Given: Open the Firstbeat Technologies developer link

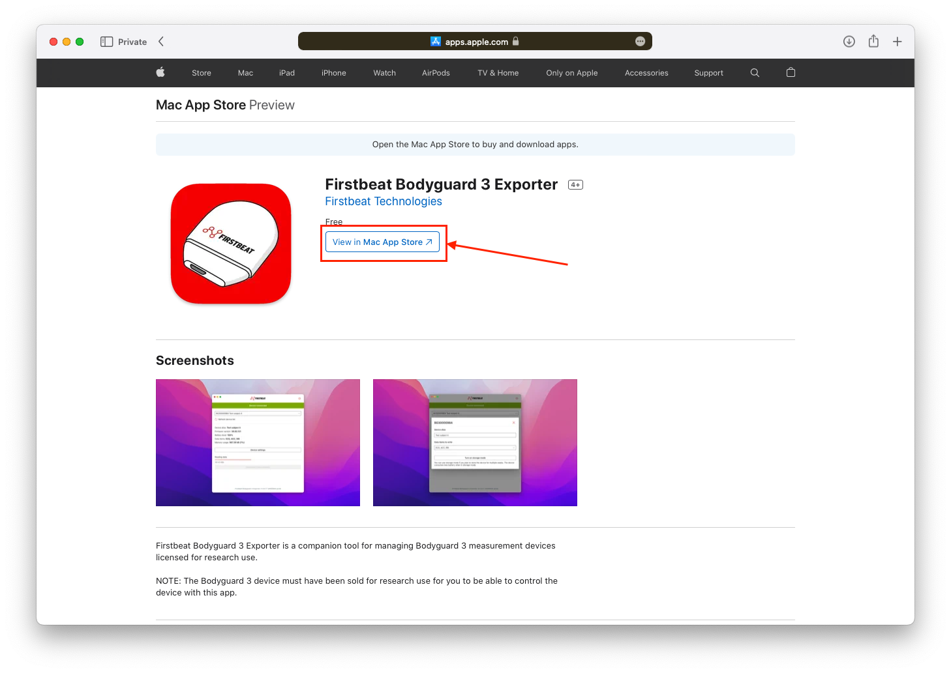Looking at the screenshot, I should coord(384,201).
